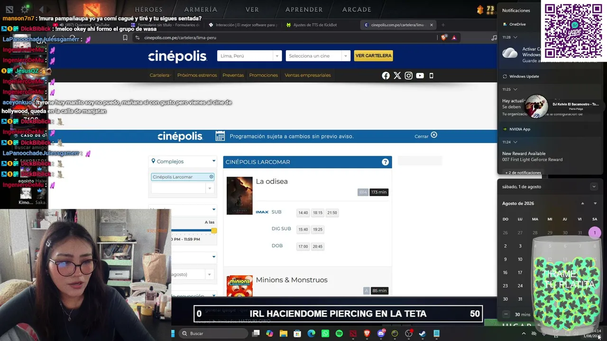Open Cinépolis X (Twitter) icon
607x341 pixels.
397,75
